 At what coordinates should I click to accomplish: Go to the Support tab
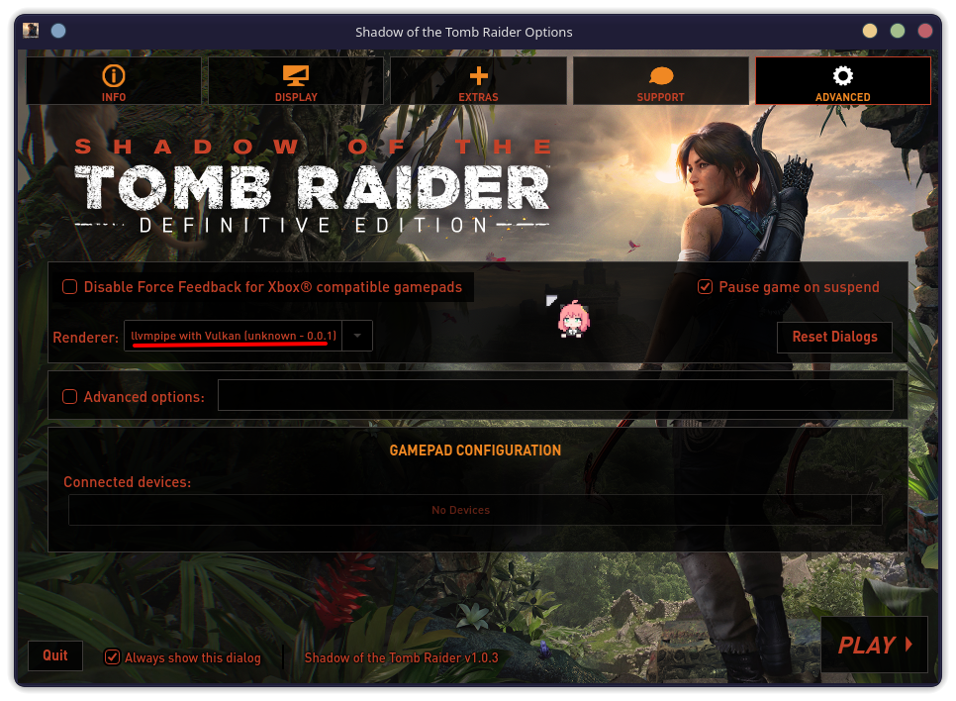click(660, 81)
